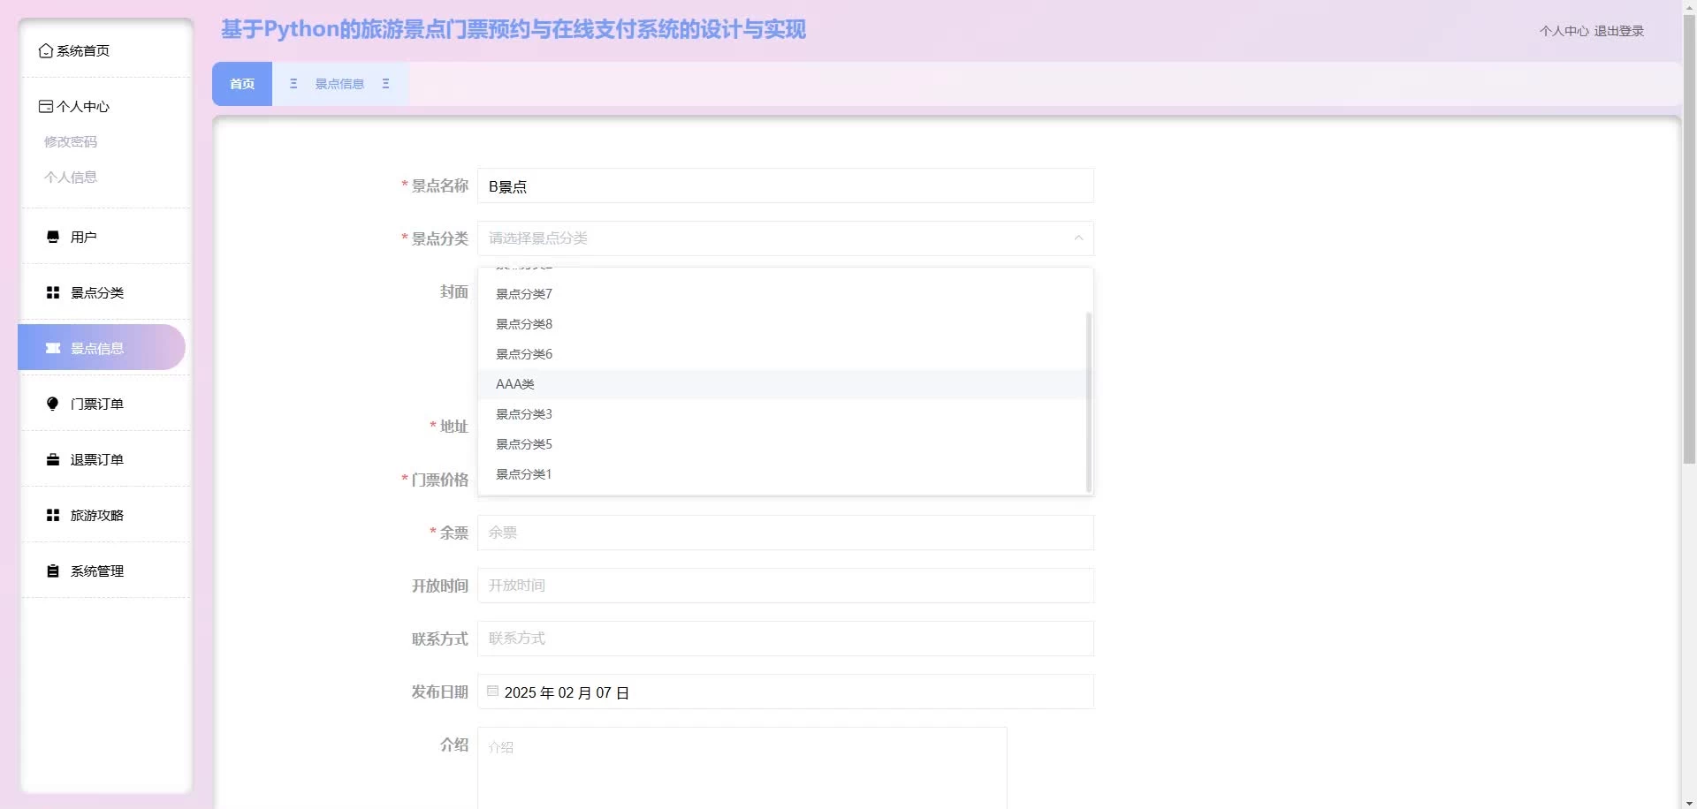
Task: Click the 开放时间 input field
Action: click(x=786, y=586)
